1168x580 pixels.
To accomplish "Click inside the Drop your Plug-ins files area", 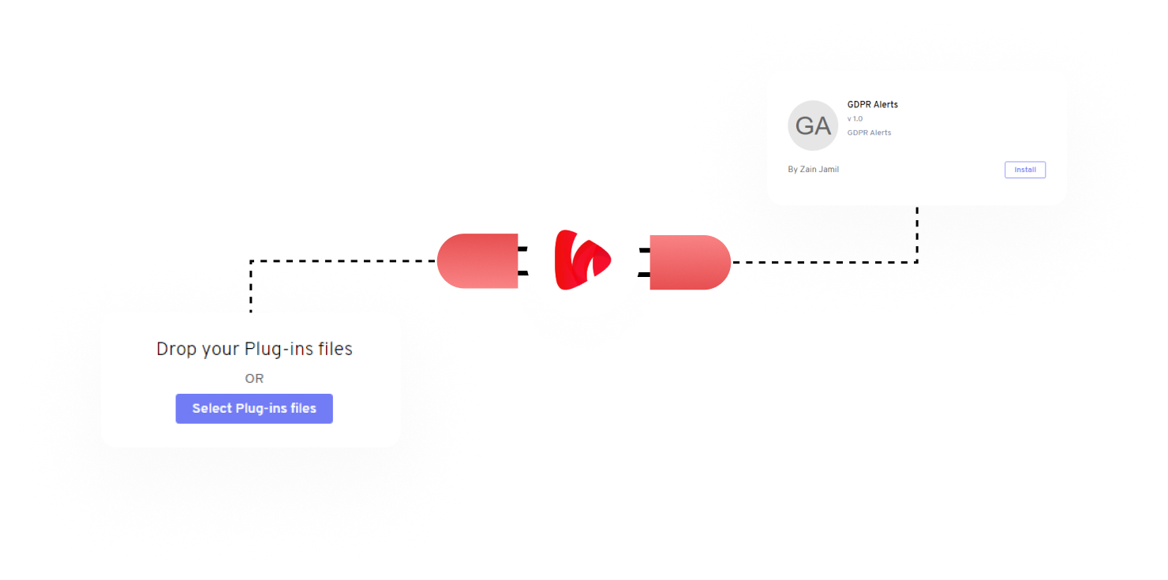I will click(x=253, y=379).
